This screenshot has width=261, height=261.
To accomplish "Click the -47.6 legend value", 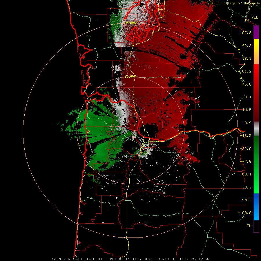I will (x=246, y=162).
